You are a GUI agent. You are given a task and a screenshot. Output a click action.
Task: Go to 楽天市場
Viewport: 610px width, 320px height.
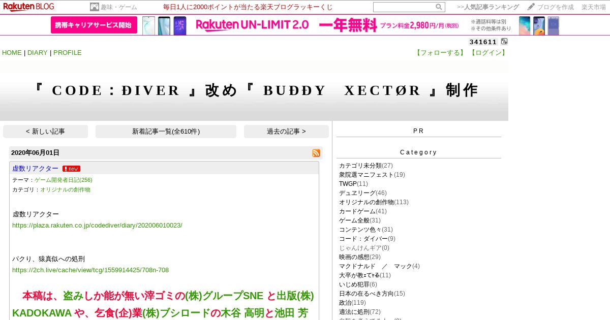click(x=594, y=7)
